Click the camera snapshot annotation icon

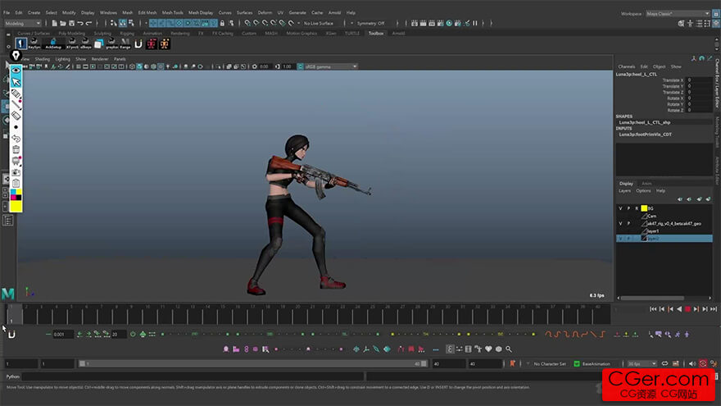[x=16, y=172]
